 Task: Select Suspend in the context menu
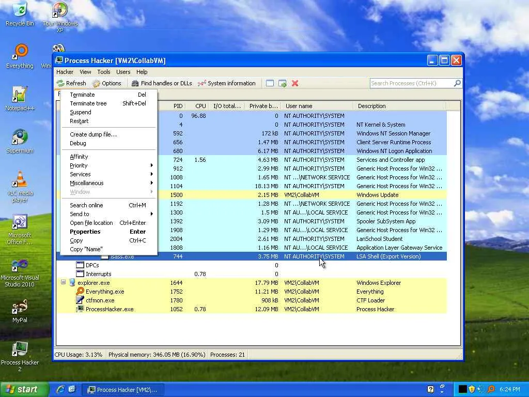108,112
